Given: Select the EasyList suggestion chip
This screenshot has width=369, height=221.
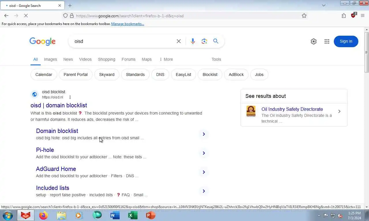Looking at the screenshot, I should [183, 75].
